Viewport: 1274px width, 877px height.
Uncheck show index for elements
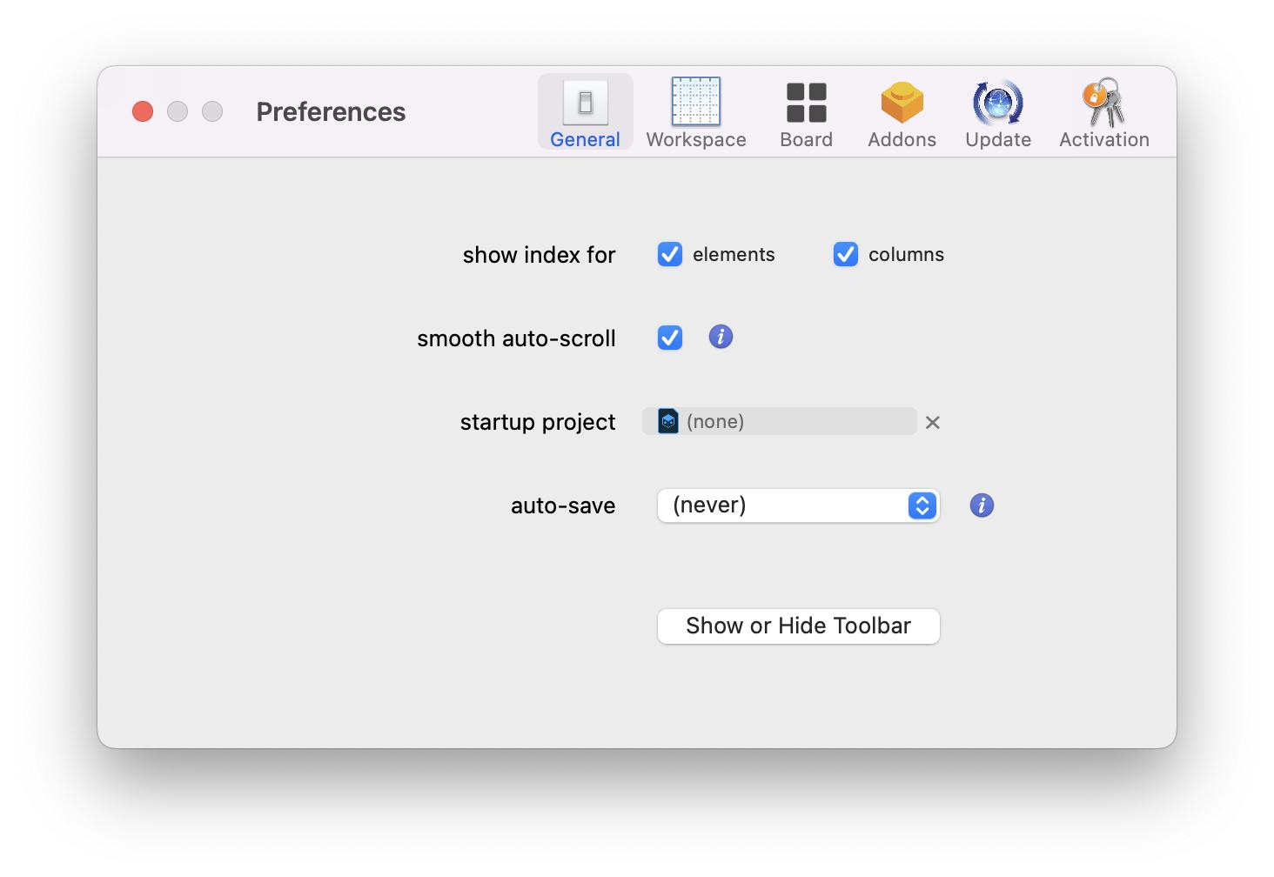tap(670, 254)
